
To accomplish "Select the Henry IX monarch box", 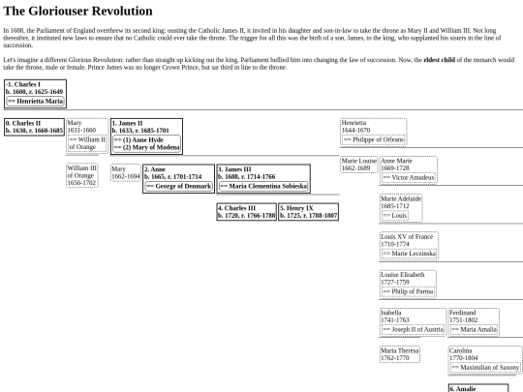I will pyautogui.click(x=309, y=212).
